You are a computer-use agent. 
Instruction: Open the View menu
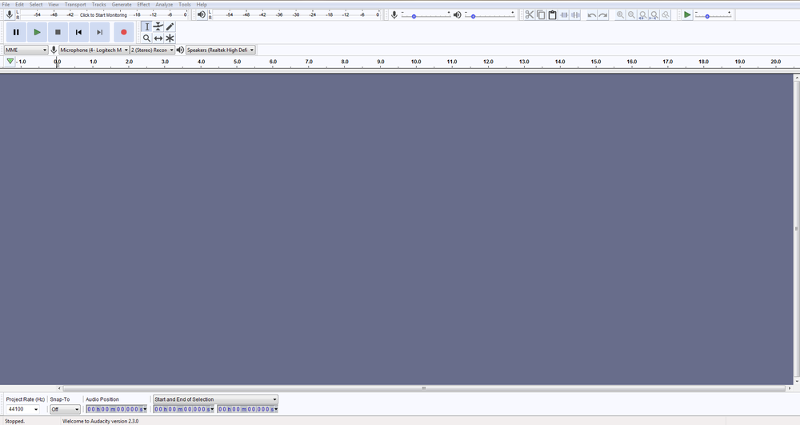tap(54, 4)
